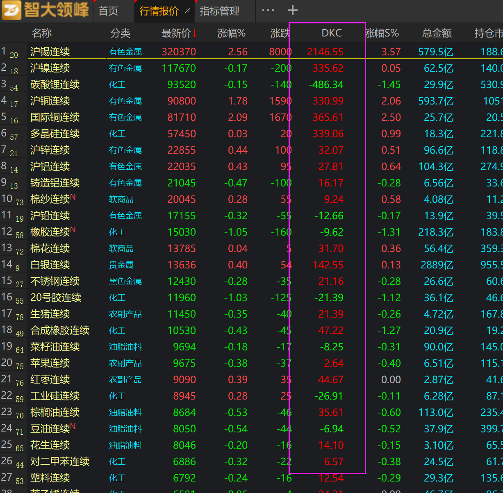
Task: Open the 白银连续 contract row
Action: click(x=50, y=265)
